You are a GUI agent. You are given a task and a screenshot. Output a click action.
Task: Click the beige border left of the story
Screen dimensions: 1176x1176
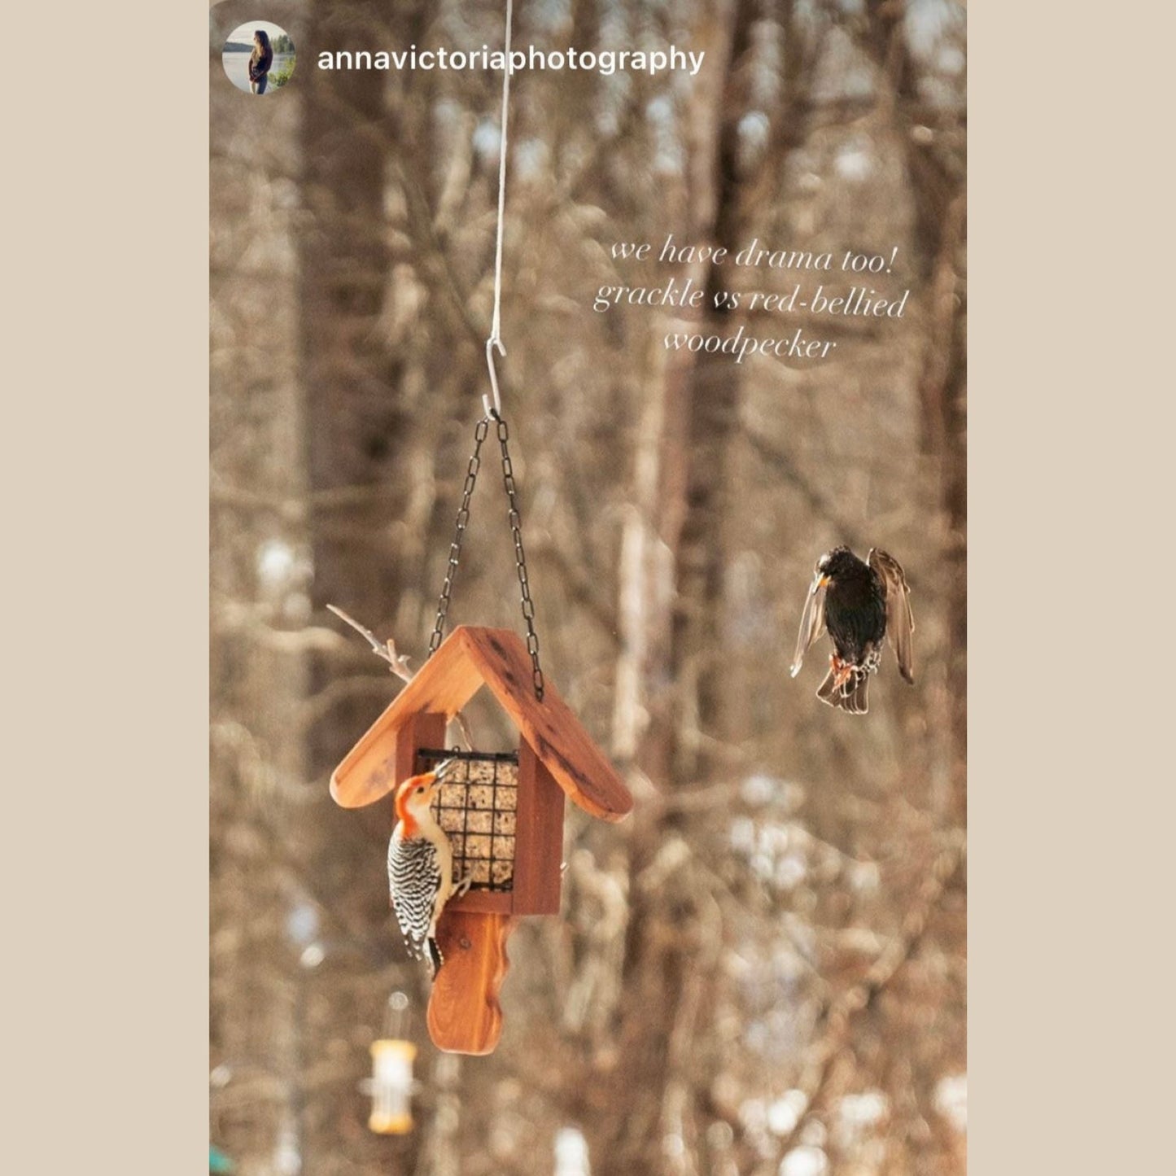[104, 588]
